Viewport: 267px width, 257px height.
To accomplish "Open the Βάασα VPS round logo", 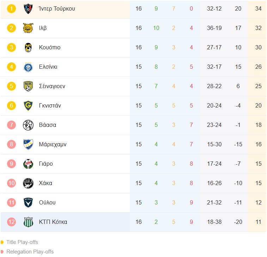I will tap(28, 125).
